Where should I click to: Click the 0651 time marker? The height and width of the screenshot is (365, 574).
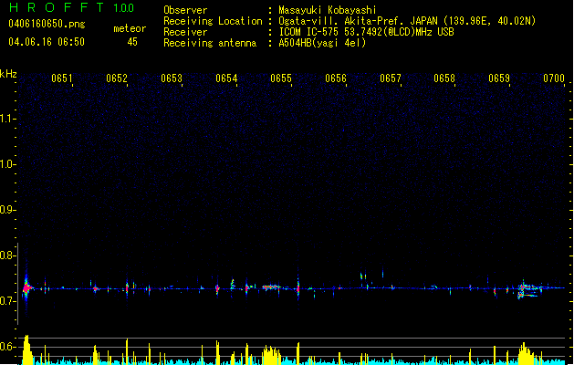coord(62,78)
